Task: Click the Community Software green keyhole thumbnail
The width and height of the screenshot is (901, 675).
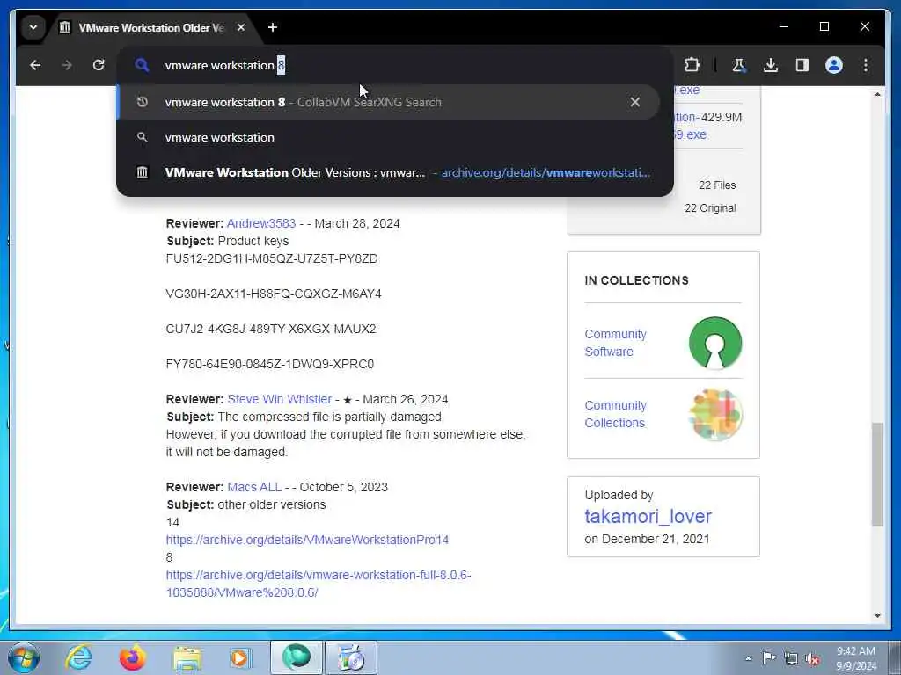Action: (x=715, y=343)
